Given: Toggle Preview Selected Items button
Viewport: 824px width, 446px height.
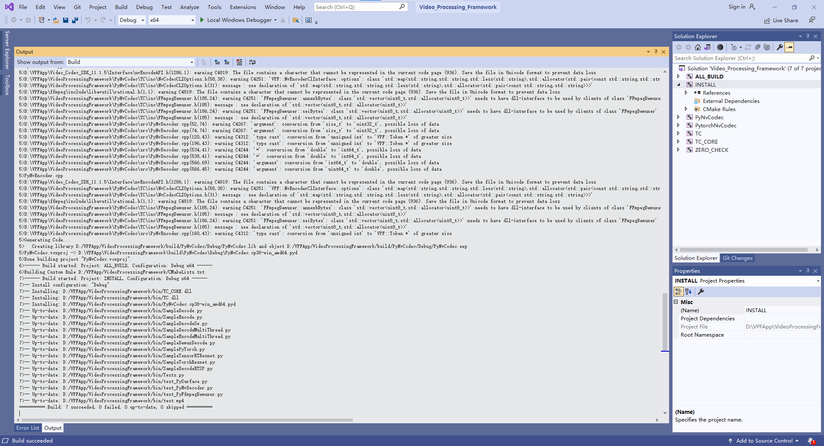Looking at the screenshot, I should click(789, 47).
